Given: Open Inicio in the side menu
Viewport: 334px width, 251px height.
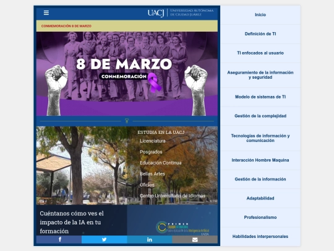Looking at the screenshot, I should (260, 15).
